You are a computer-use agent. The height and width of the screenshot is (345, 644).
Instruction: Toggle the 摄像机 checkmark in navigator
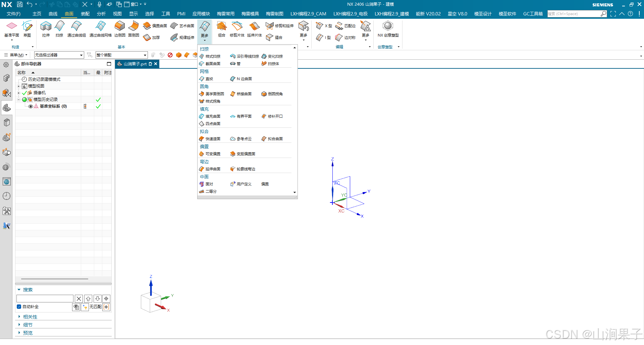coord(24,93)
